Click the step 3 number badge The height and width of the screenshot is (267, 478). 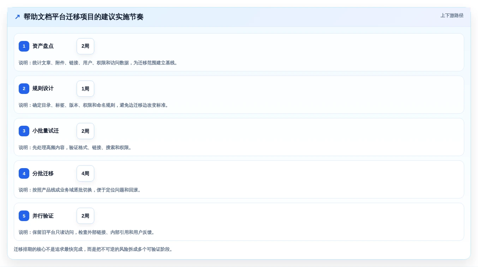point(24,131)
